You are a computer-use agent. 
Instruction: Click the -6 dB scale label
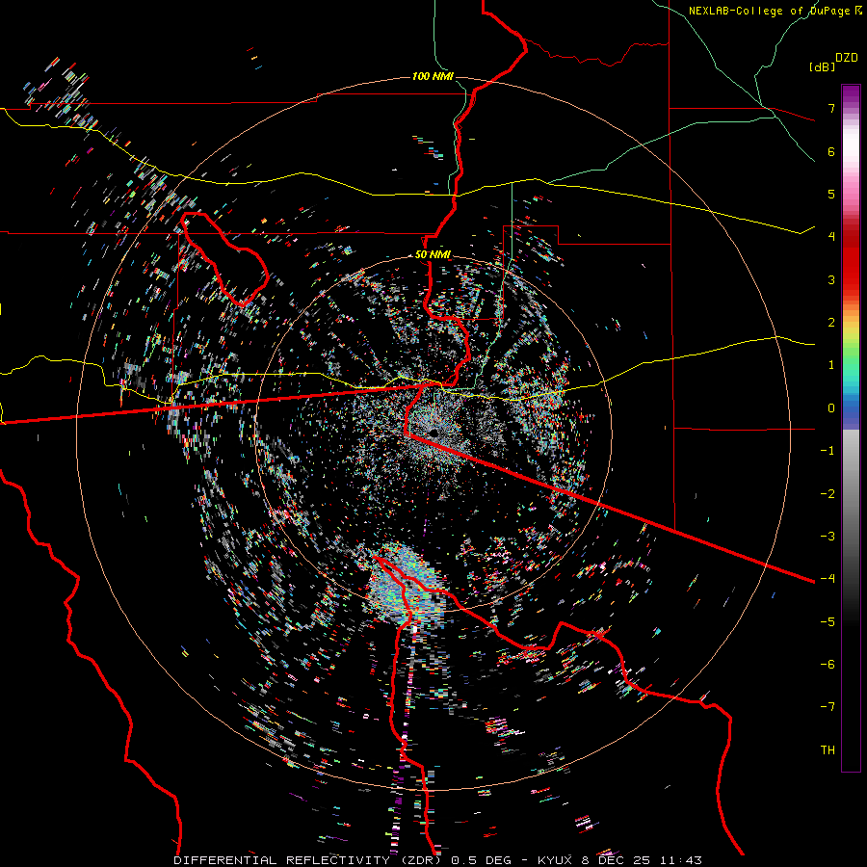pos(828,665)
